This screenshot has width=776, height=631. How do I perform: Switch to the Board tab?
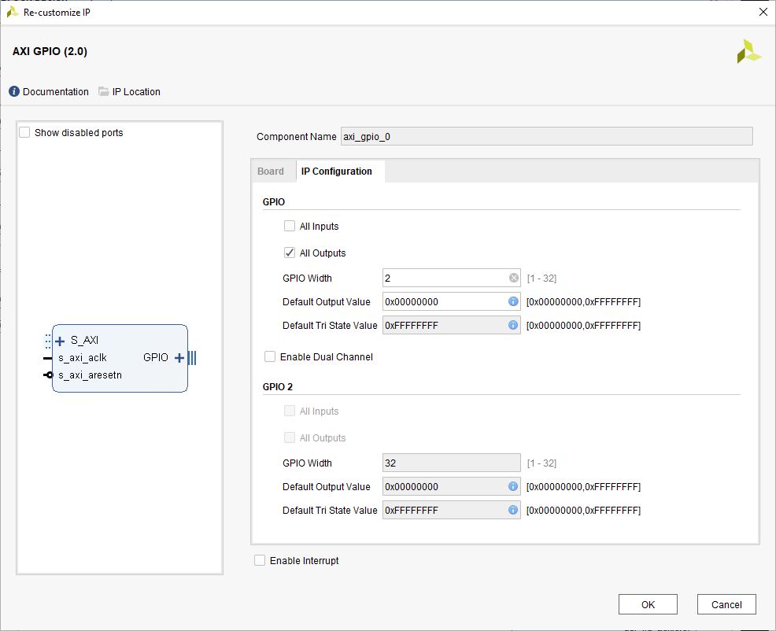[271, 171]
